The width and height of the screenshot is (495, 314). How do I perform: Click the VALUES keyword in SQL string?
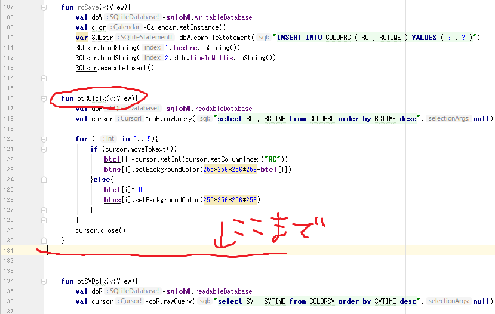(425, 38)
